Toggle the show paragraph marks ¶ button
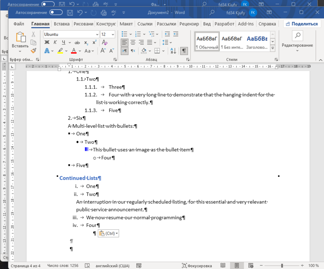324x269 pixels. [x=184, y=51]
